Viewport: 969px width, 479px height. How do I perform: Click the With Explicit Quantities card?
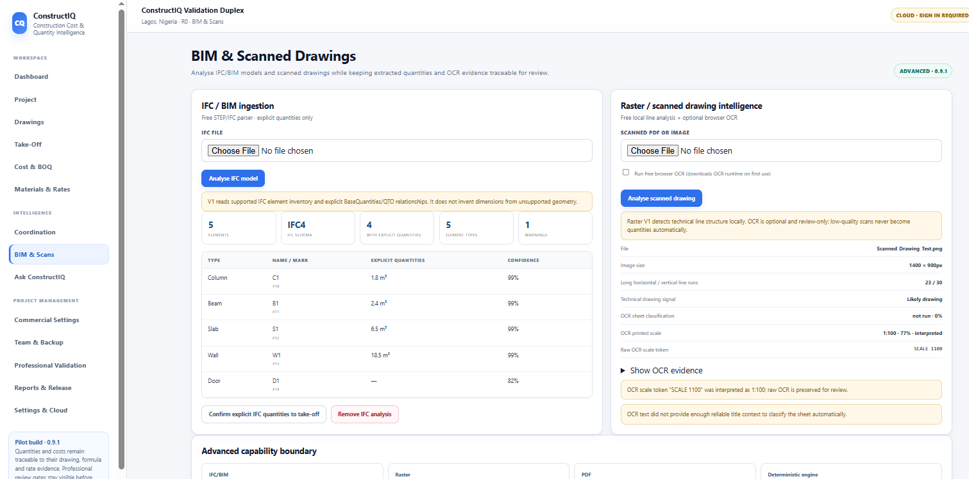[x=397, y=228]
